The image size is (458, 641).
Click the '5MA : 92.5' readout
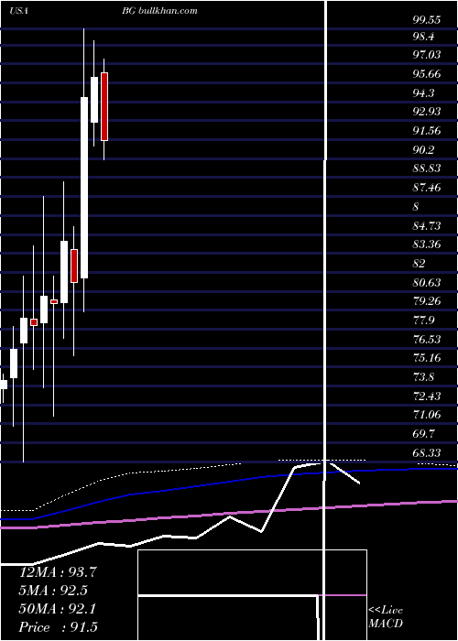(53, 591)
